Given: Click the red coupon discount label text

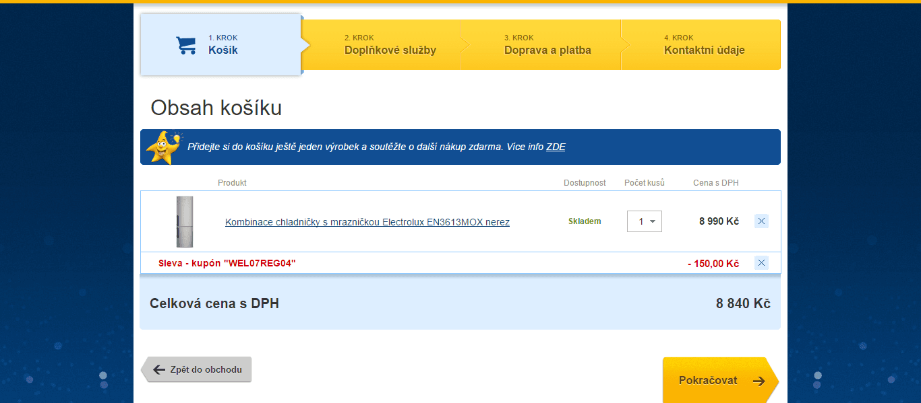Looking at the screenshot, I should (227, 263).
